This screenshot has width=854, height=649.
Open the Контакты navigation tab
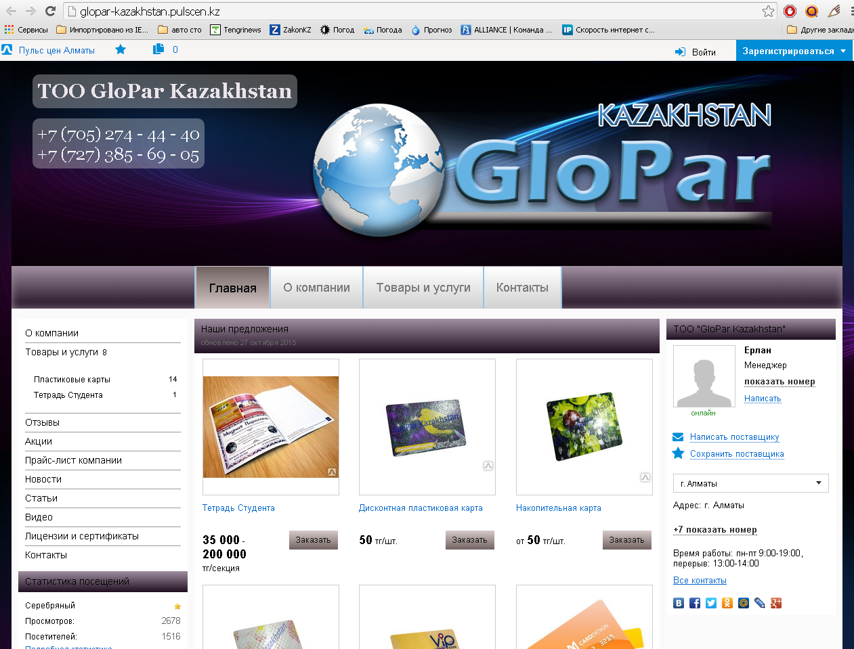pos(522,288)
